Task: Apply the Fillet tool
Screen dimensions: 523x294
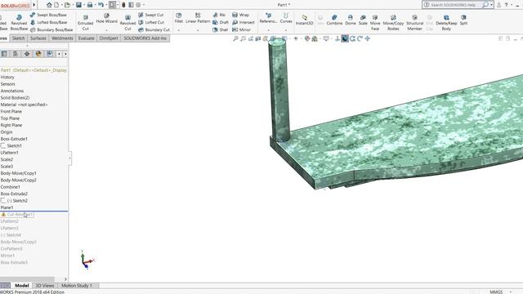Action: pos(179,18)
